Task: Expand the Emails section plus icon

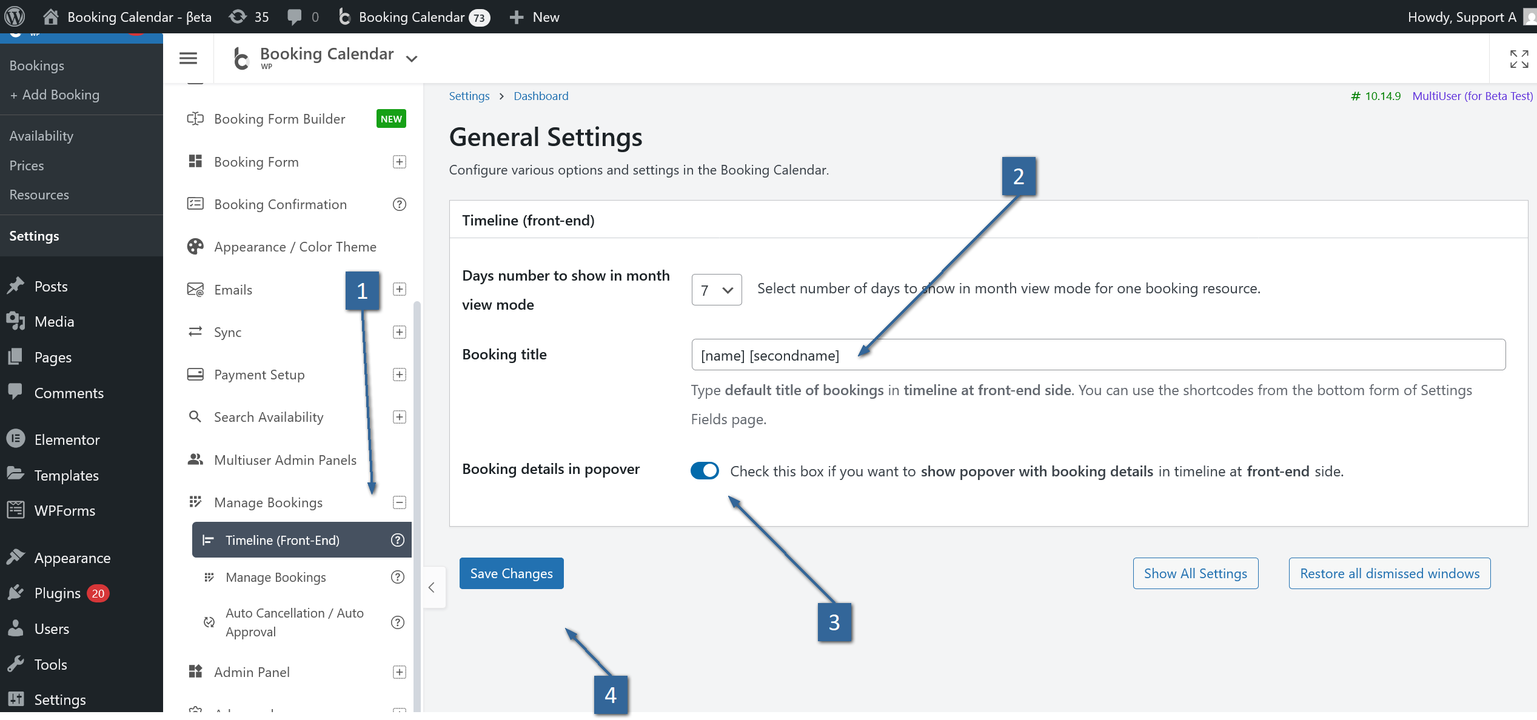Action: click(x=399, y=289)
